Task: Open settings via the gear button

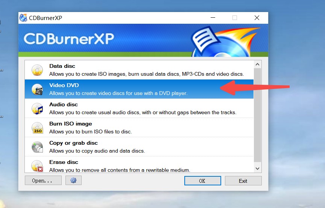Action: 73,180
